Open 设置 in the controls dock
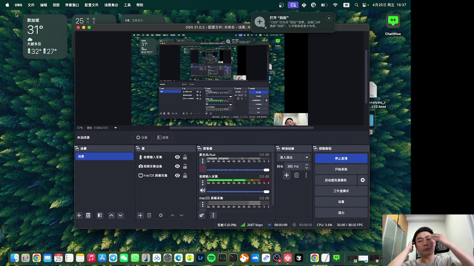This screenshot has width=474, height=266. (341, 202)
